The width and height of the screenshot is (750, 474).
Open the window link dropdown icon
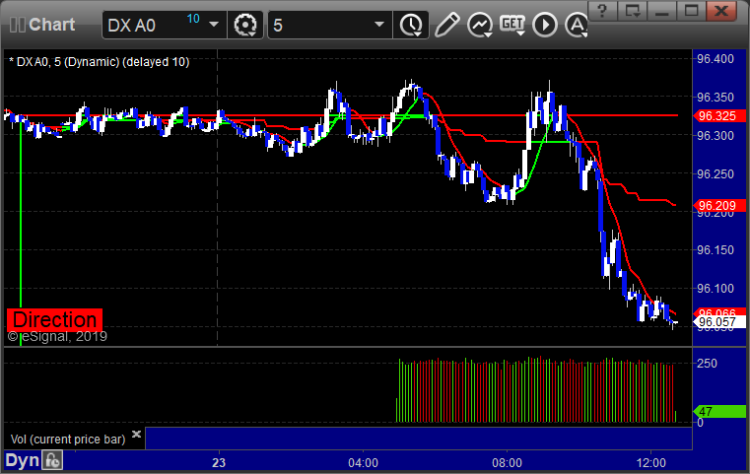pyautogui.click(x=633, y=11)
